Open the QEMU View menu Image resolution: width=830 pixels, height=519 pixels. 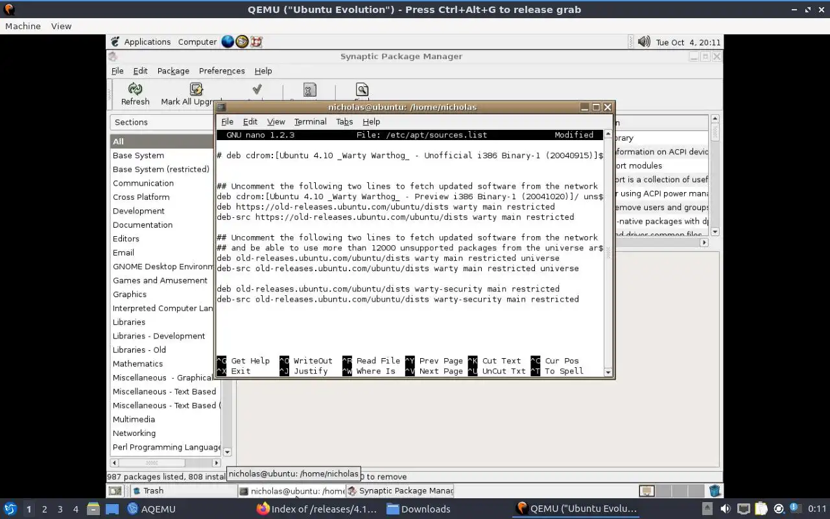[x=61, y=26]
